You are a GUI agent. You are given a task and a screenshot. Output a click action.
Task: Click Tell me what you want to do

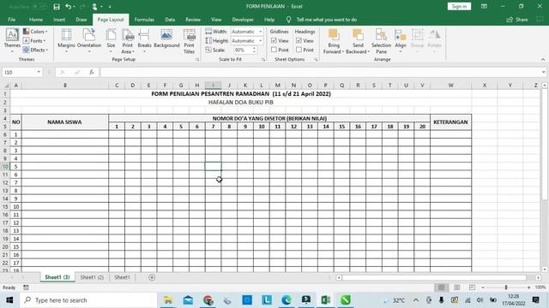[326, 20]
